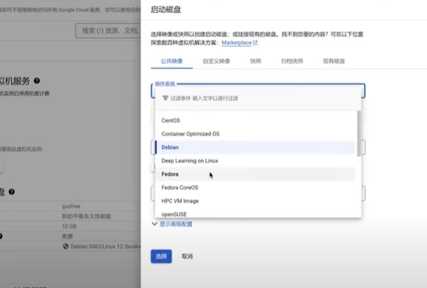This screenshot has height=288, width=427.
Task: Click the OS dropdown list scrollbar
Action: pyautogui.click(x=359, y=134)
